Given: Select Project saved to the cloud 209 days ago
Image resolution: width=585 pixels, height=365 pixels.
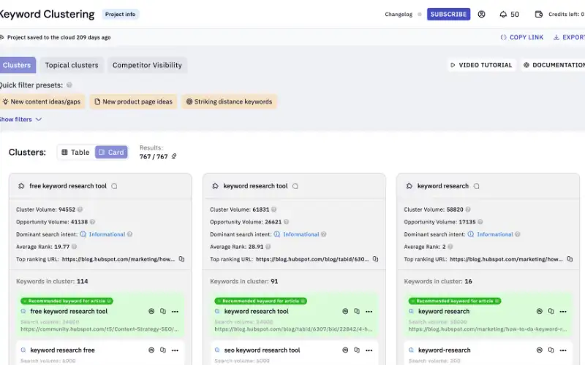Looking at the screenshot, I should [59, 37].
